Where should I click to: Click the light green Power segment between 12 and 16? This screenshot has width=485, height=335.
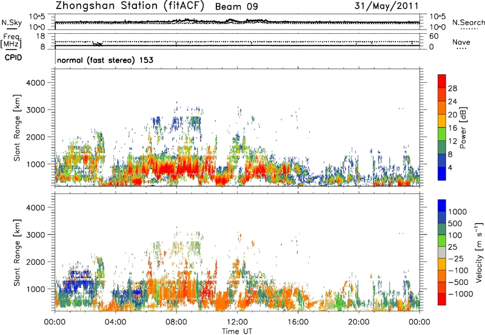(442, 134)
